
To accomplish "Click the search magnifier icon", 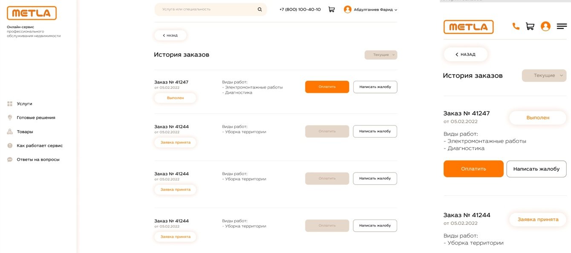I will coord(260,9).
